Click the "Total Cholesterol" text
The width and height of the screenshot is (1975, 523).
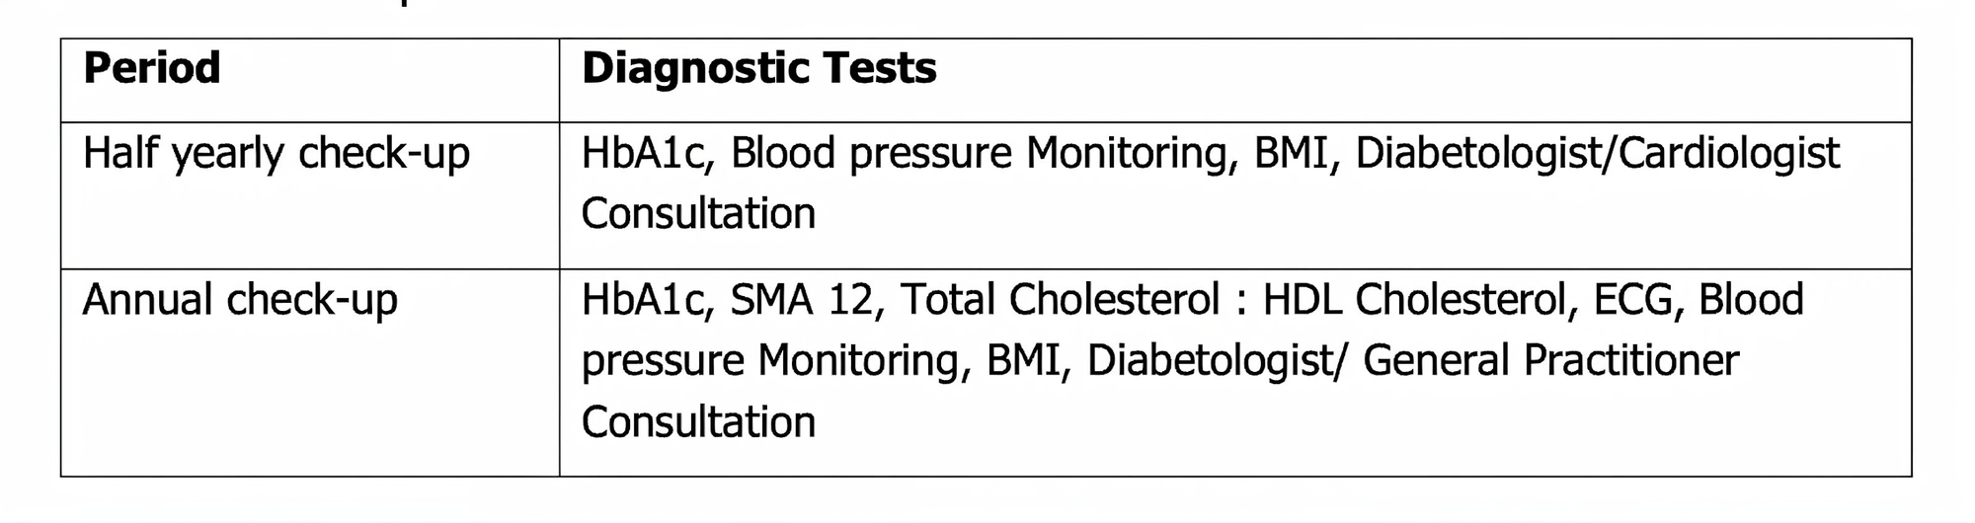1060,300
